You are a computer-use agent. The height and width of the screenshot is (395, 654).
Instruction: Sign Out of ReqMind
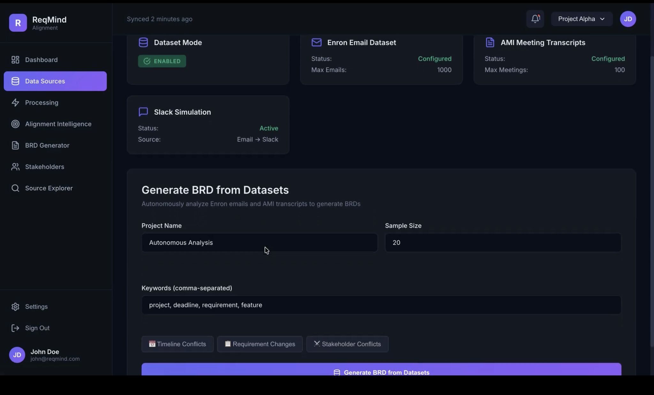55,328
